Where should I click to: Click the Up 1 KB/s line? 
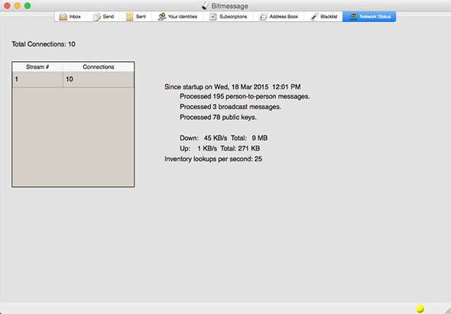tap(219, 148)
